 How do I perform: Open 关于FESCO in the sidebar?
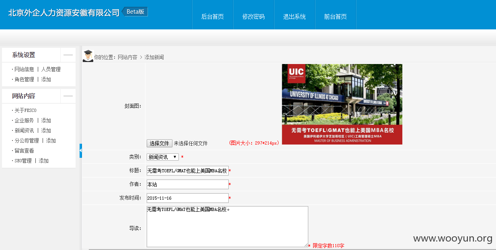pyautogui.click(x=25, y=110)
